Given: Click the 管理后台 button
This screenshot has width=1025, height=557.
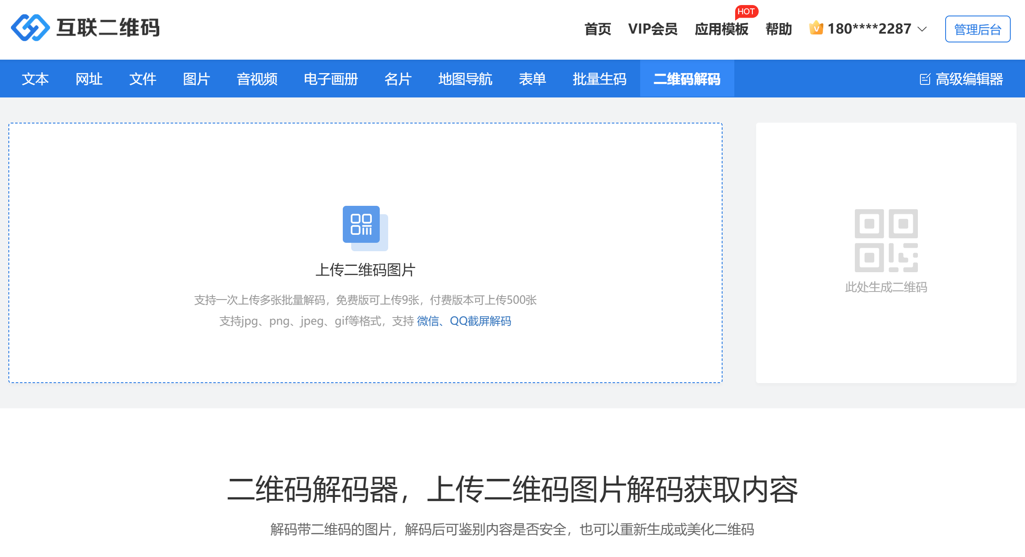Looking at the screenshot, I should (x=978, y=29).
